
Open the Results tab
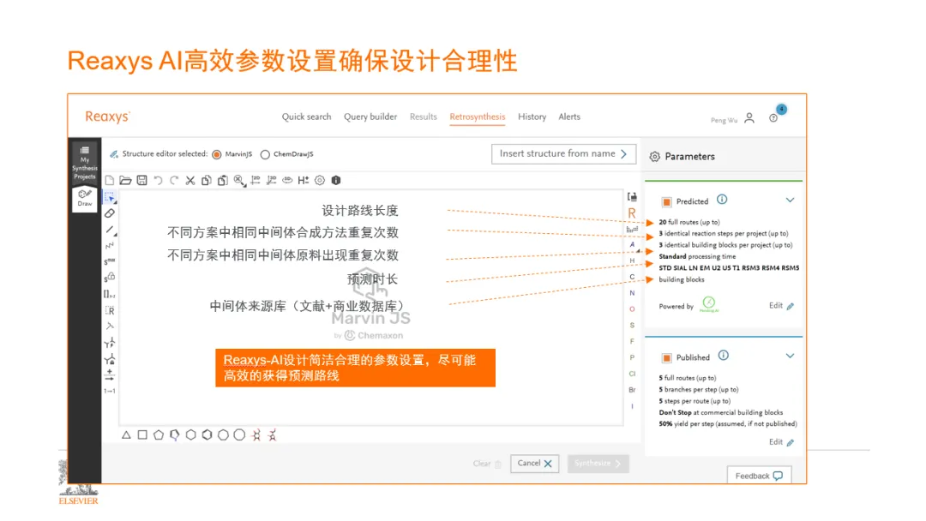point(424,117)
